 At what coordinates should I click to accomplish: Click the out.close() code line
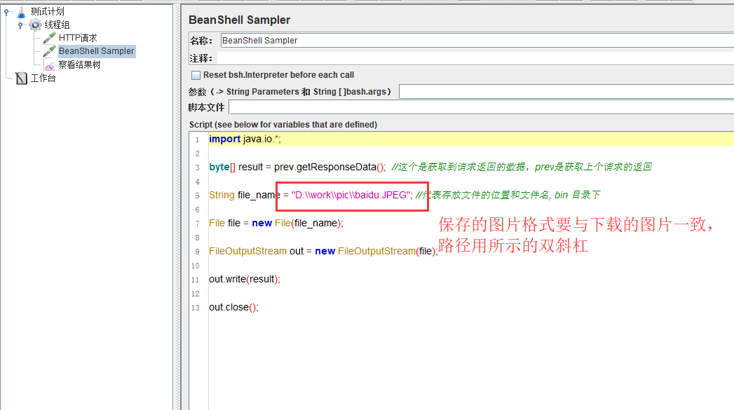233,308
